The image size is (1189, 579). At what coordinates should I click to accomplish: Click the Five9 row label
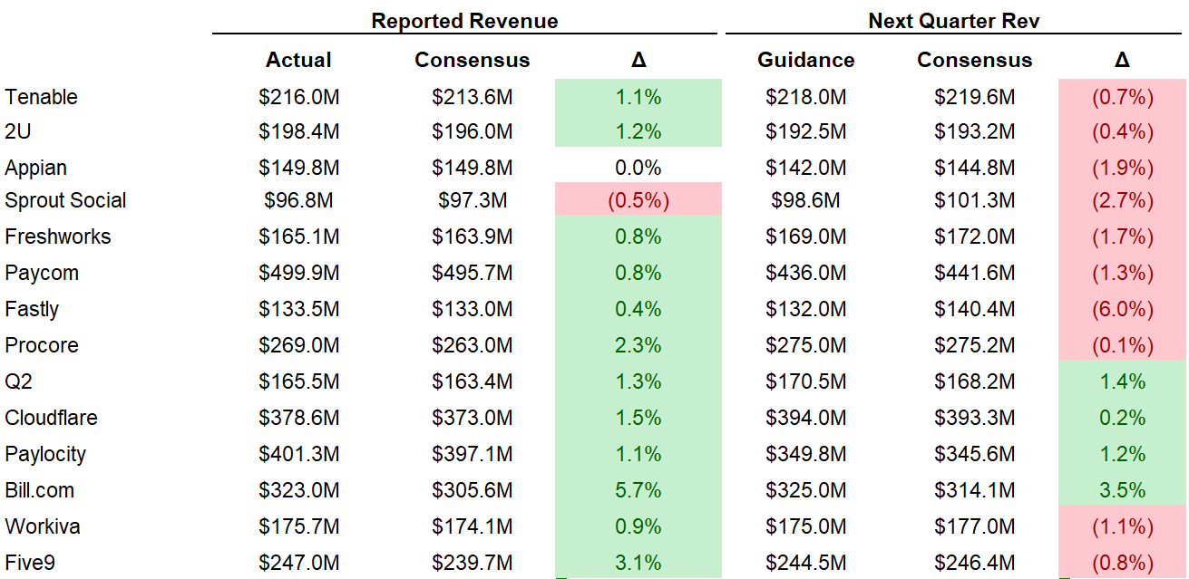click(30, 563)
